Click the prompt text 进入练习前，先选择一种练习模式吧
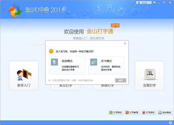174x125 pixels. pyautogui.click(x=75, y=52)
